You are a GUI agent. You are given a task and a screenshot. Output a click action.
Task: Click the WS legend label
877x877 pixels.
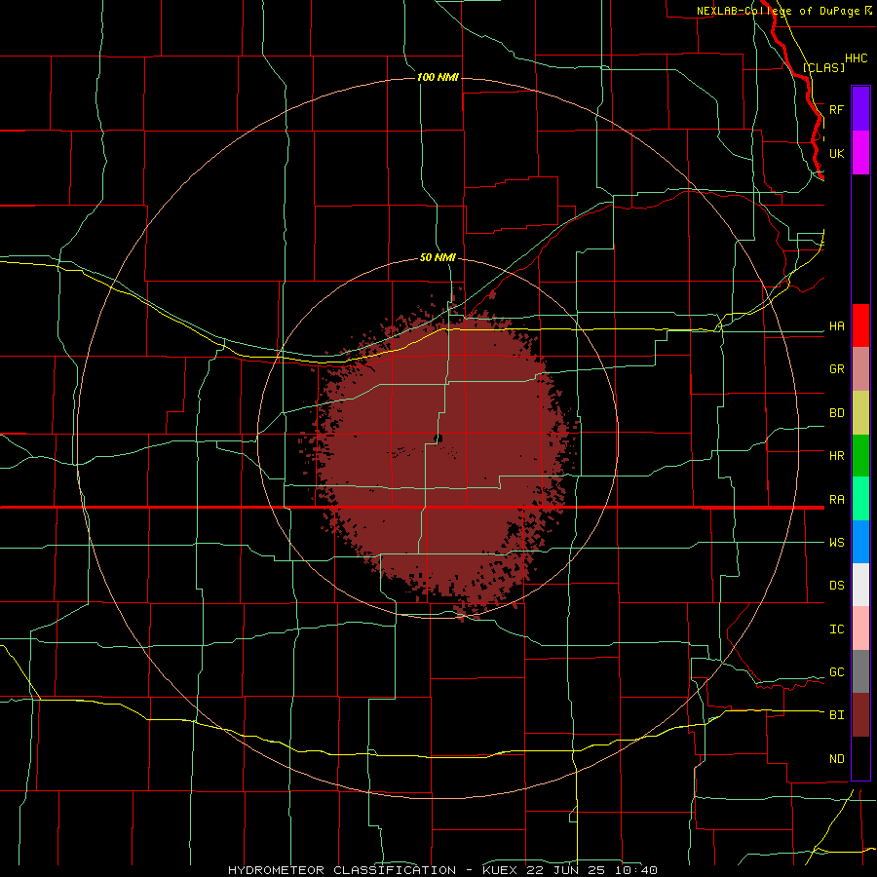point(836,543)
